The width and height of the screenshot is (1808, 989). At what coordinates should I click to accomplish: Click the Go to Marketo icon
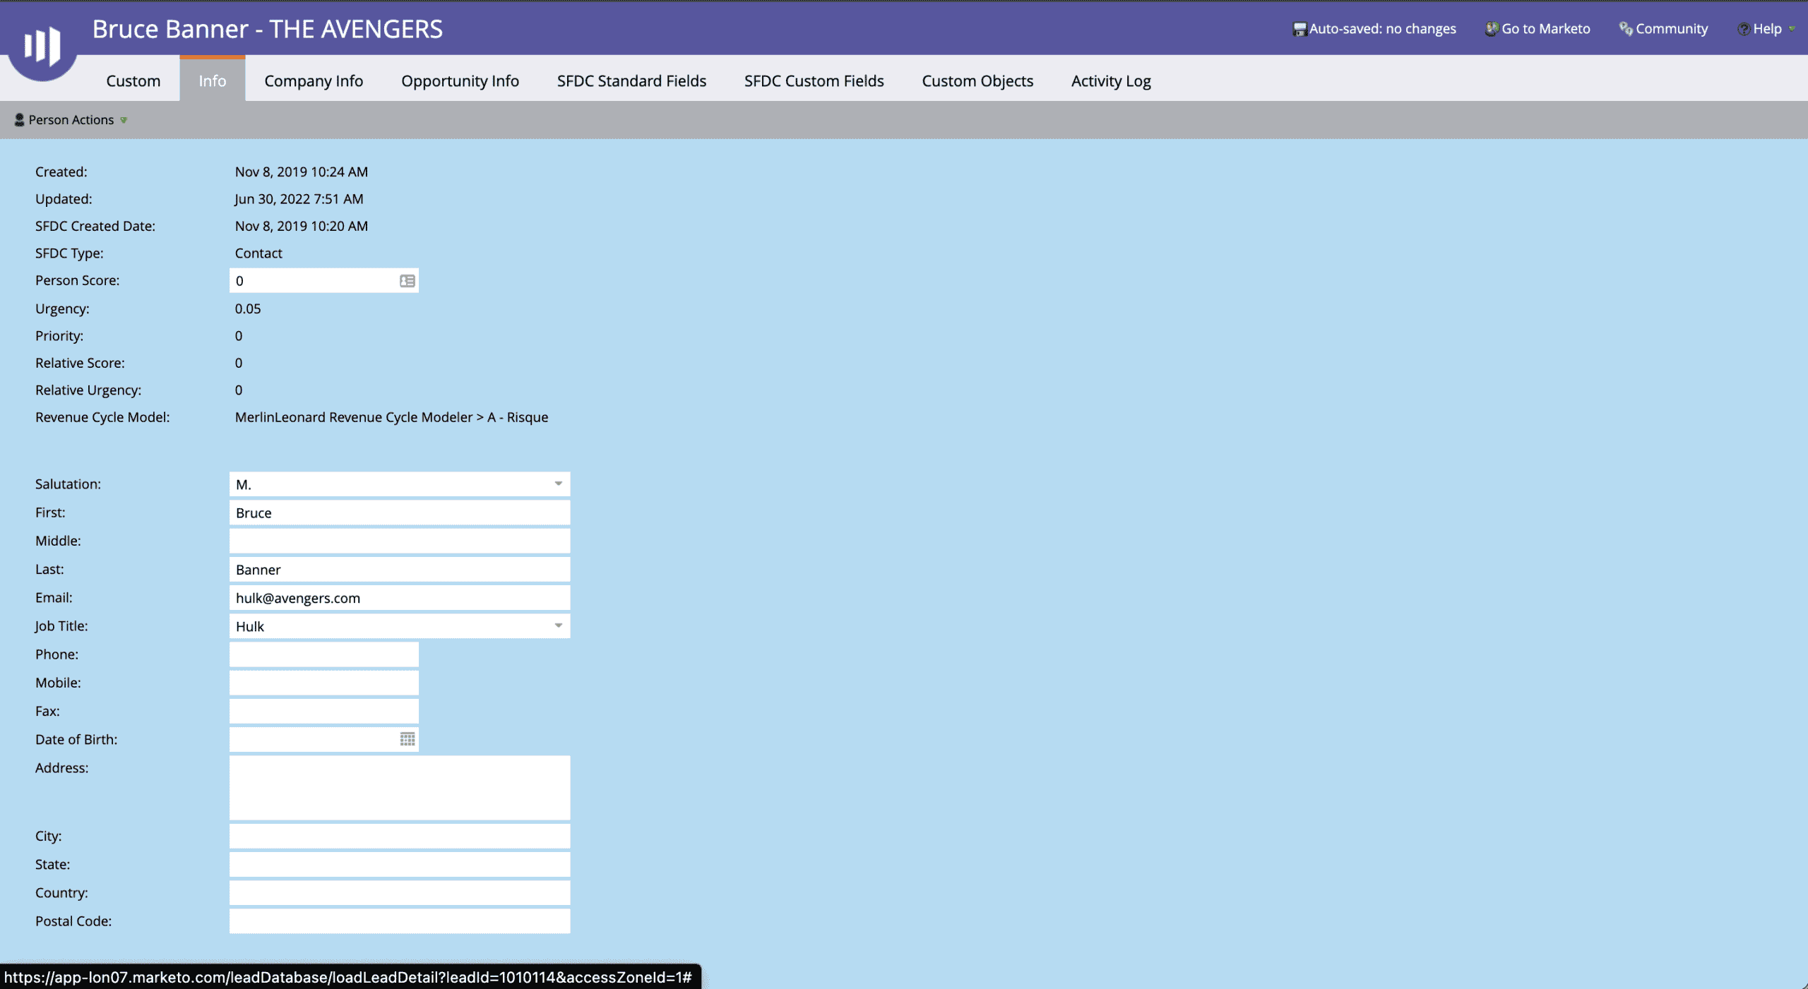1492,29
